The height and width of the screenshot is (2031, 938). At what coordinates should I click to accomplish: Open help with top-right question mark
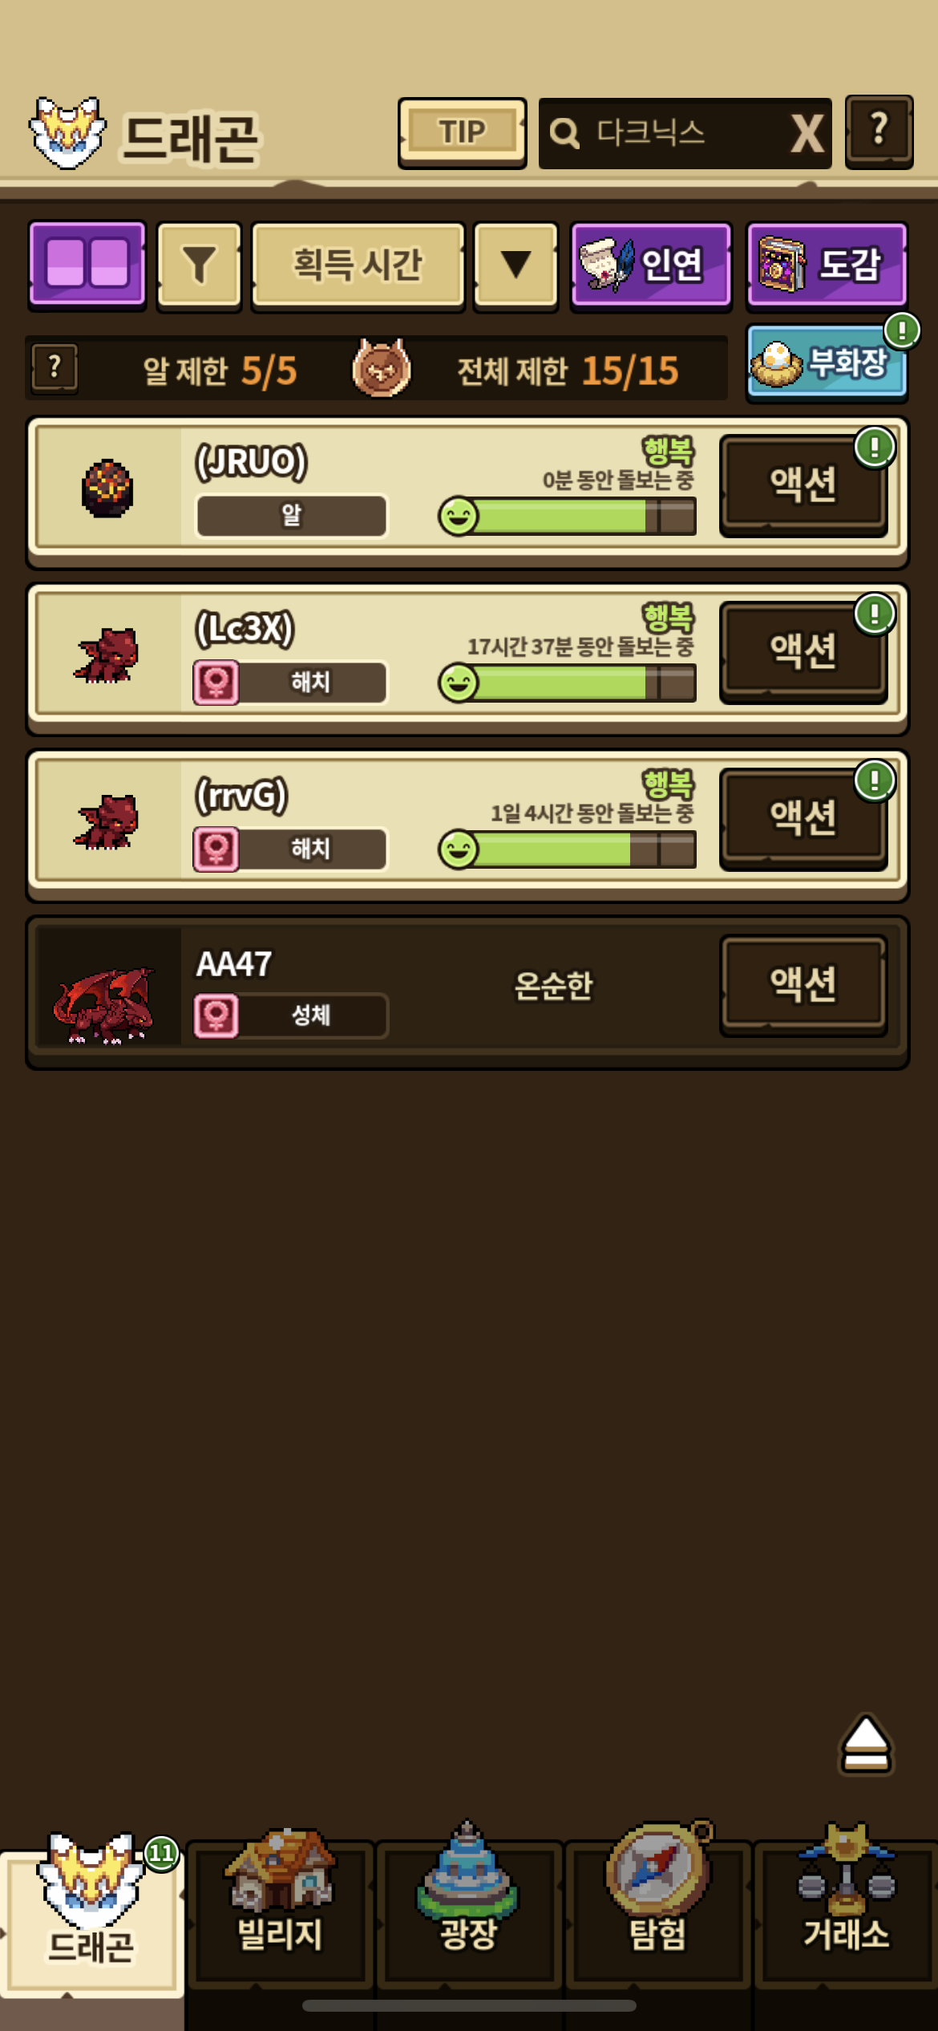(879, 132)
